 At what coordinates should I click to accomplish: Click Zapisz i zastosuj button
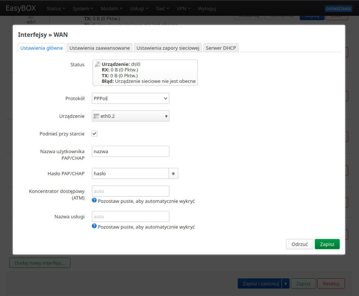tap(260, 283)
